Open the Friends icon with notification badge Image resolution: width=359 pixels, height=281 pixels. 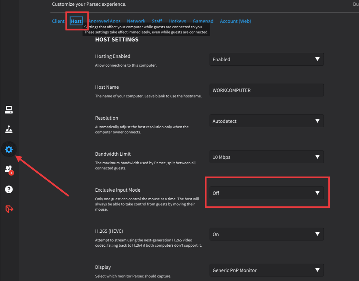[9, 169]
